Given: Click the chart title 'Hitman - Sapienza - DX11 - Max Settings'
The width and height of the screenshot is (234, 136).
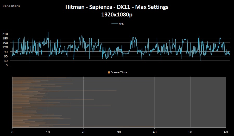Looking at the screenshot, I should [x=117, y=7].
